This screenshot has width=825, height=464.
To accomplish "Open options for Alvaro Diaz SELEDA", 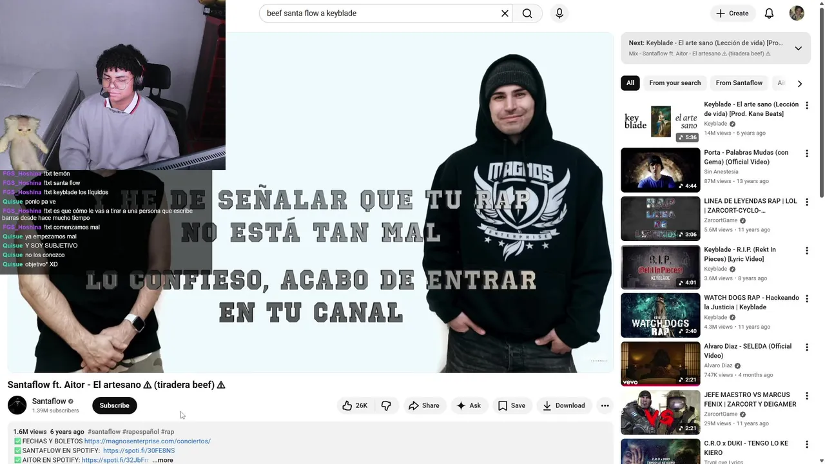I will 806,347.
